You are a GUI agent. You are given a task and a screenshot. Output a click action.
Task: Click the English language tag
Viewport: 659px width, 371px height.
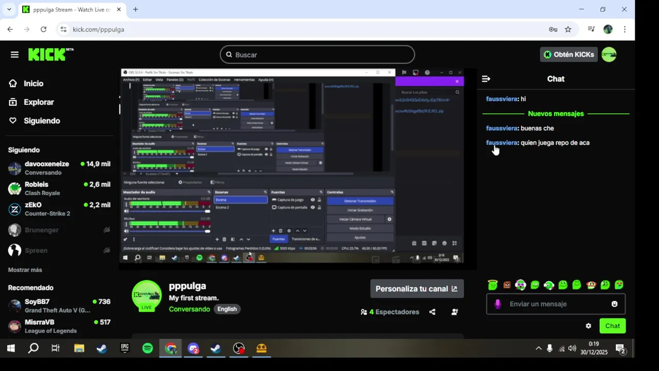coord(227,309)
